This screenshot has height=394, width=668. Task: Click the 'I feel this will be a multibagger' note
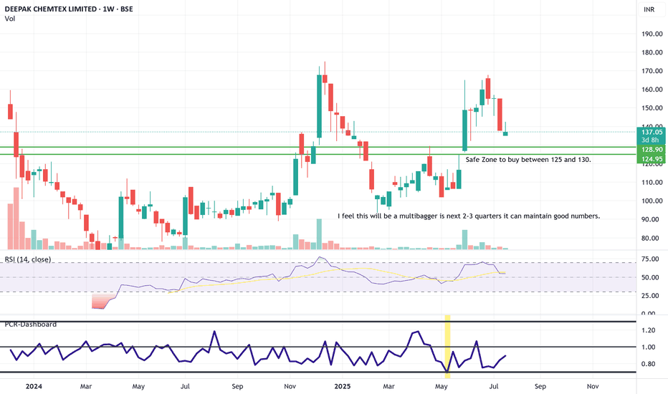(x=469, y=216)
